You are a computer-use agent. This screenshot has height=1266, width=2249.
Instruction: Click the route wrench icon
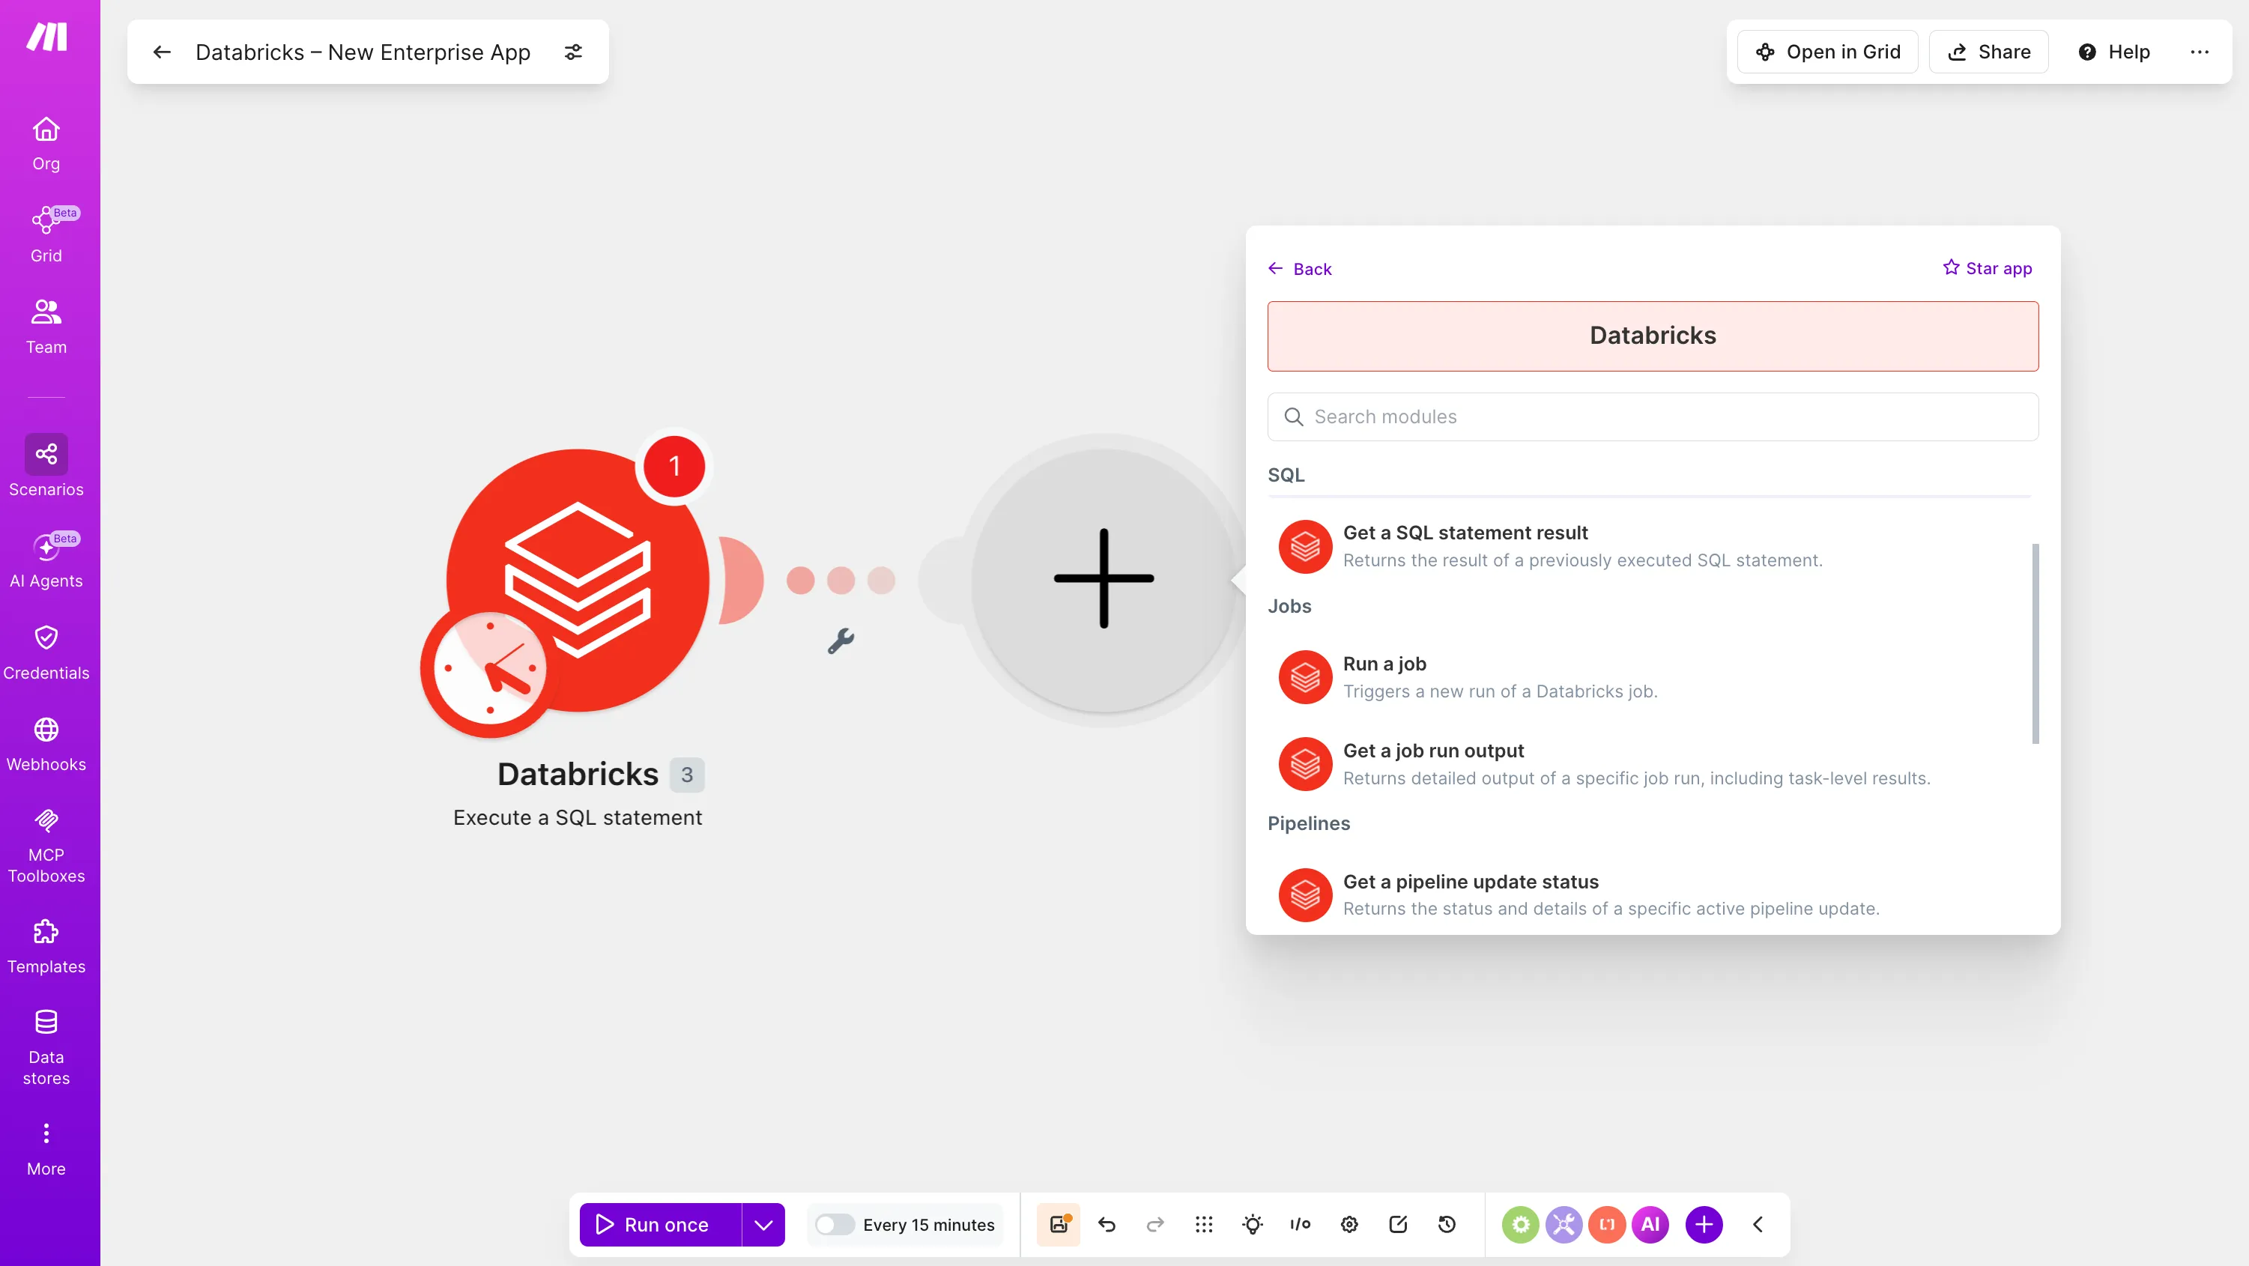841,640
